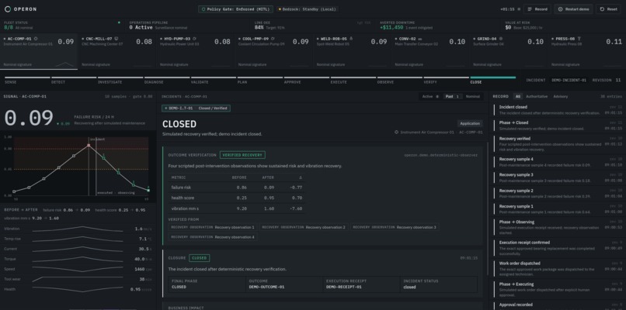Click the Recovery observation 4 chip
This screenshot has height=310, width=626.
(212, 237)
